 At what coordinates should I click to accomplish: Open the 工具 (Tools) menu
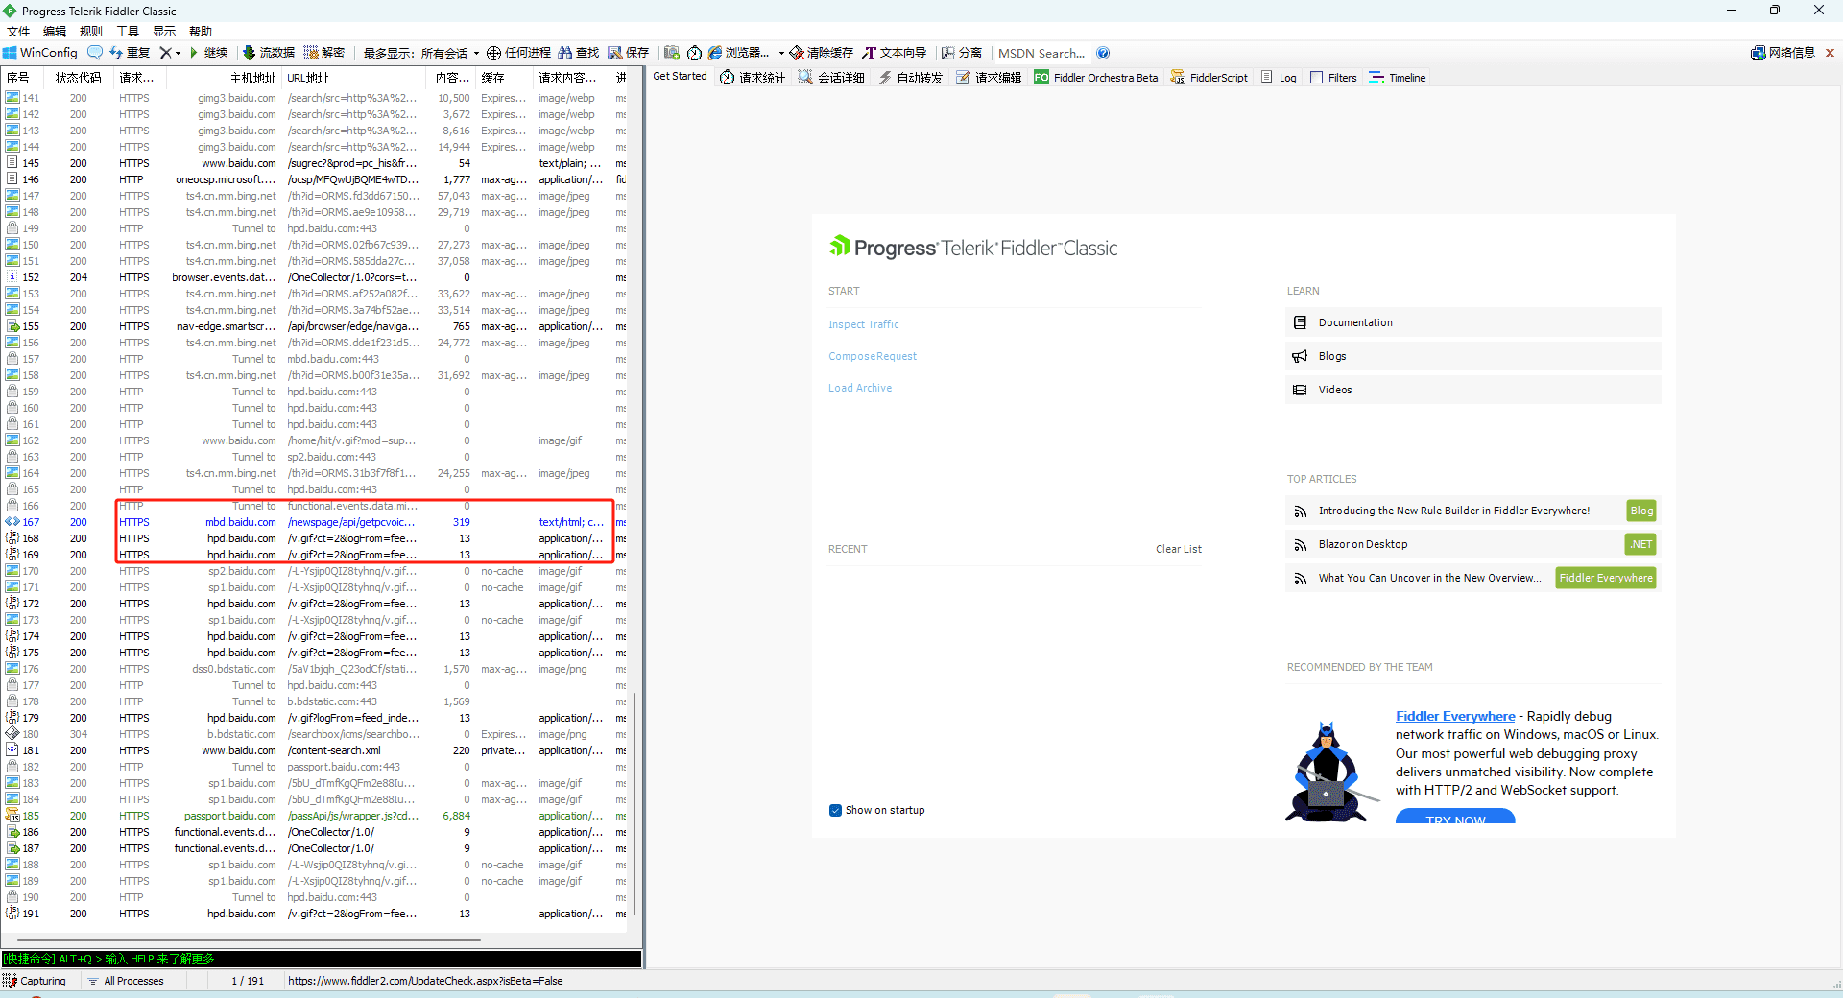point(128,31)
